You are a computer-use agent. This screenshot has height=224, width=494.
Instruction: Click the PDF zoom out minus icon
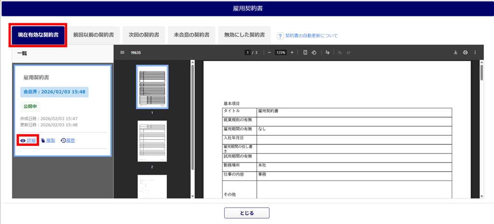[269, 53]
